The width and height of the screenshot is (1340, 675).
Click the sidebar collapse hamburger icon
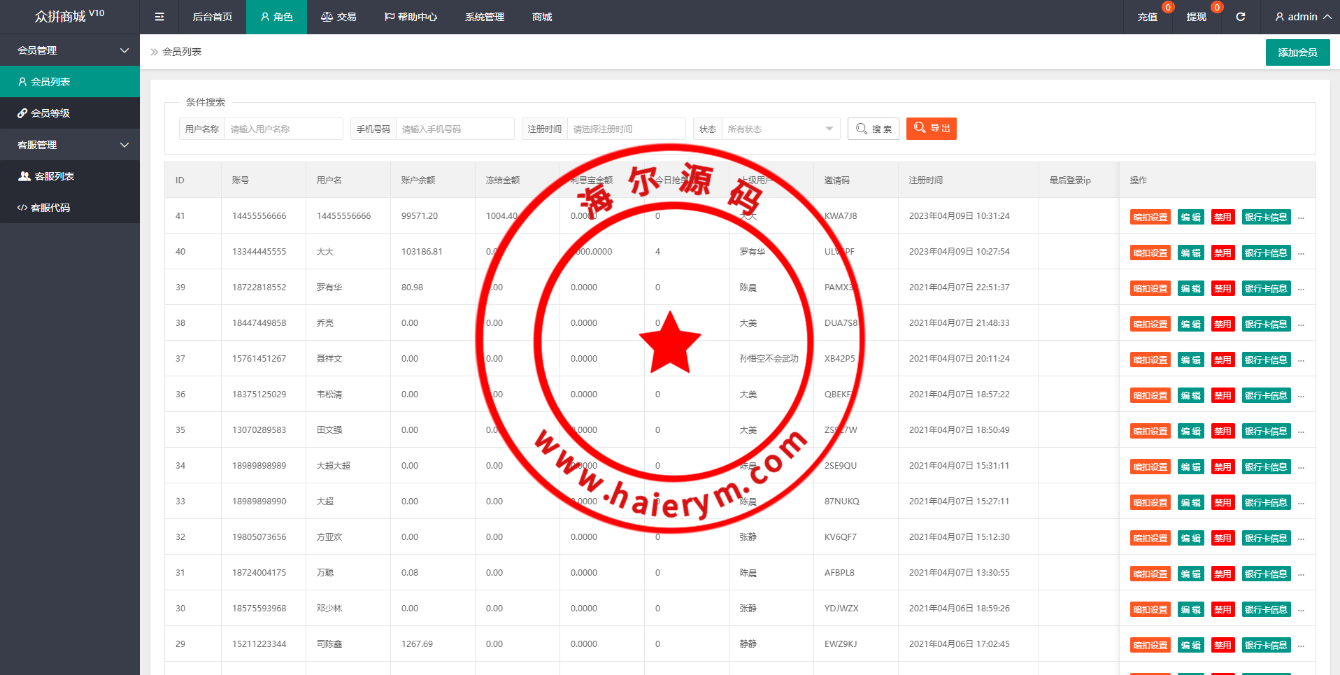tap(159, 17)
